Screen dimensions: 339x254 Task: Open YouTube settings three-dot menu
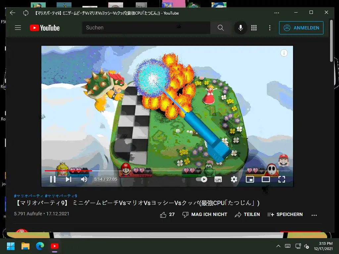tap(269, 28)
